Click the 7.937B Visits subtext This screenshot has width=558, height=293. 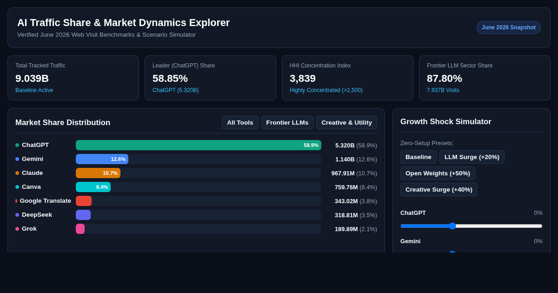[x=443, y=90]
